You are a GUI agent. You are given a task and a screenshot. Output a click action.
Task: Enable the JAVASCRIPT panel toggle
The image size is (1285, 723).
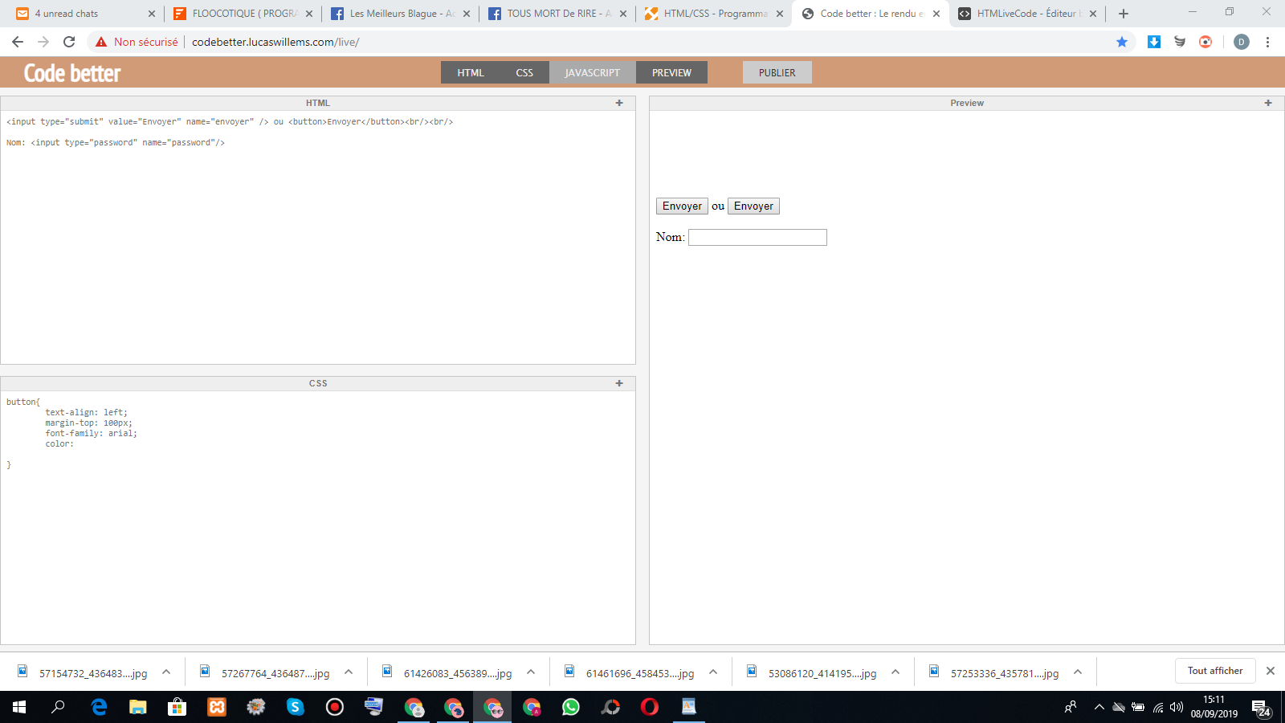click(592, 72)
